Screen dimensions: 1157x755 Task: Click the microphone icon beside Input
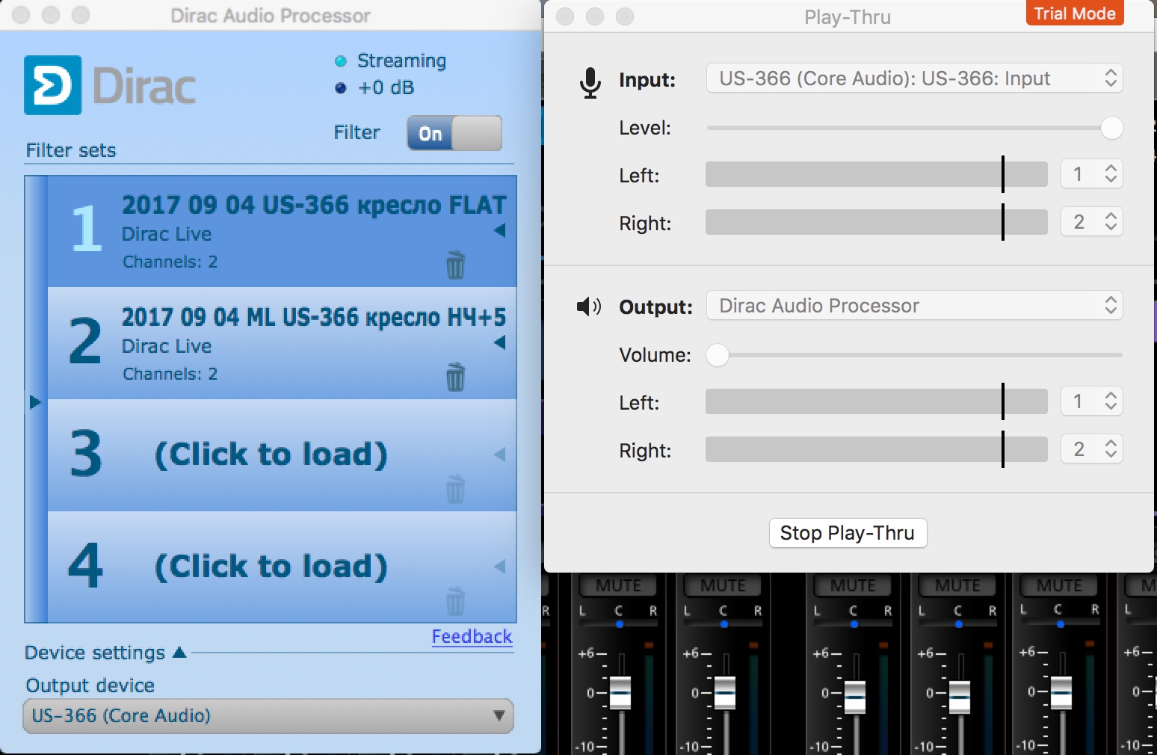pyautogui.click(x=590, y=81)
